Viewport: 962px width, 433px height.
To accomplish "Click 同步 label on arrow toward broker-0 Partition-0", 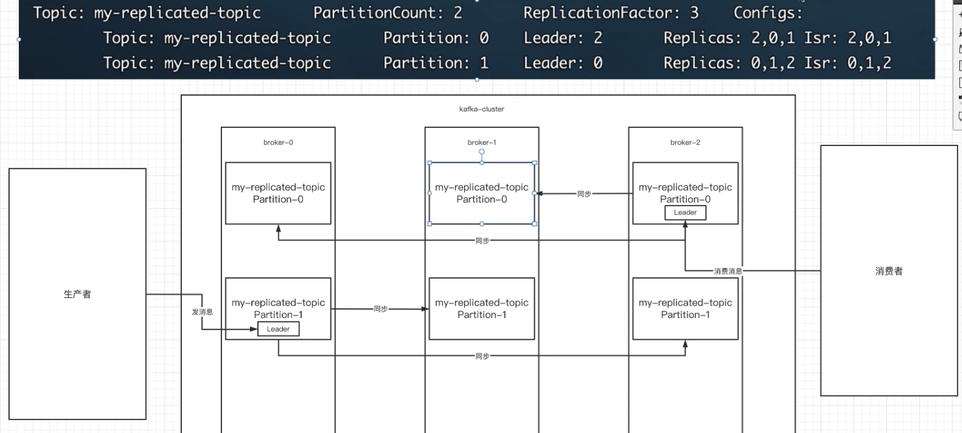I will 482,240.
